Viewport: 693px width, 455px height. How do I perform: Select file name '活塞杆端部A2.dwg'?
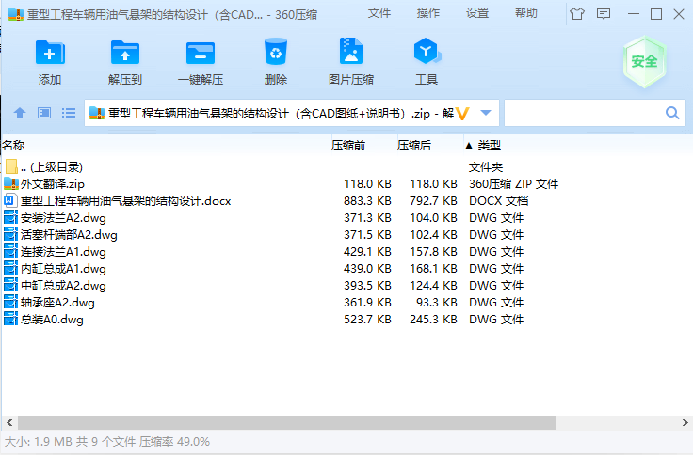[69, 235]
